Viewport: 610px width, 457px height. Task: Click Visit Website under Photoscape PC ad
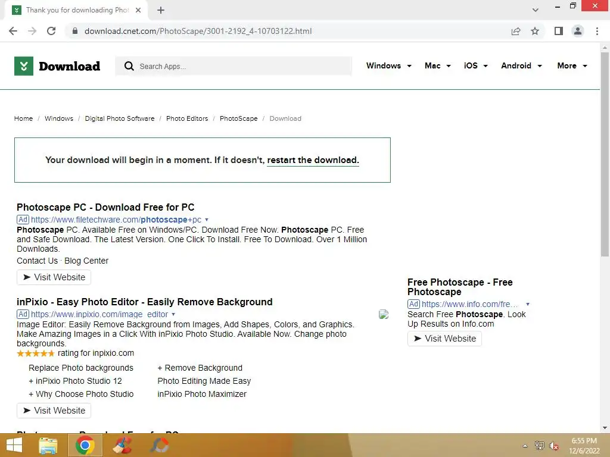[x=54, y=277]
